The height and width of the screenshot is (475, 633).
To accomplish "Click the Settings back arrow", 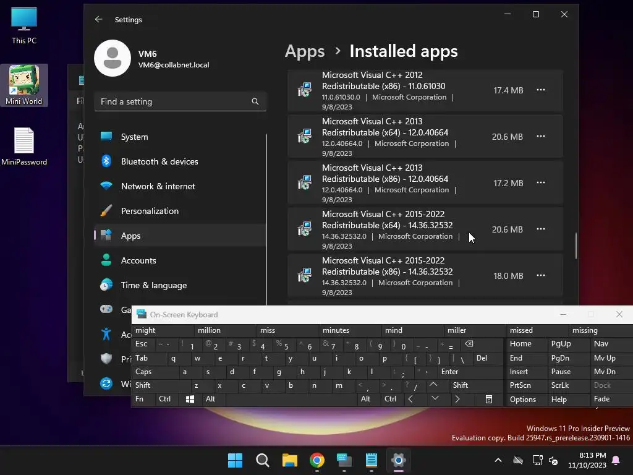I will (99, 19).
